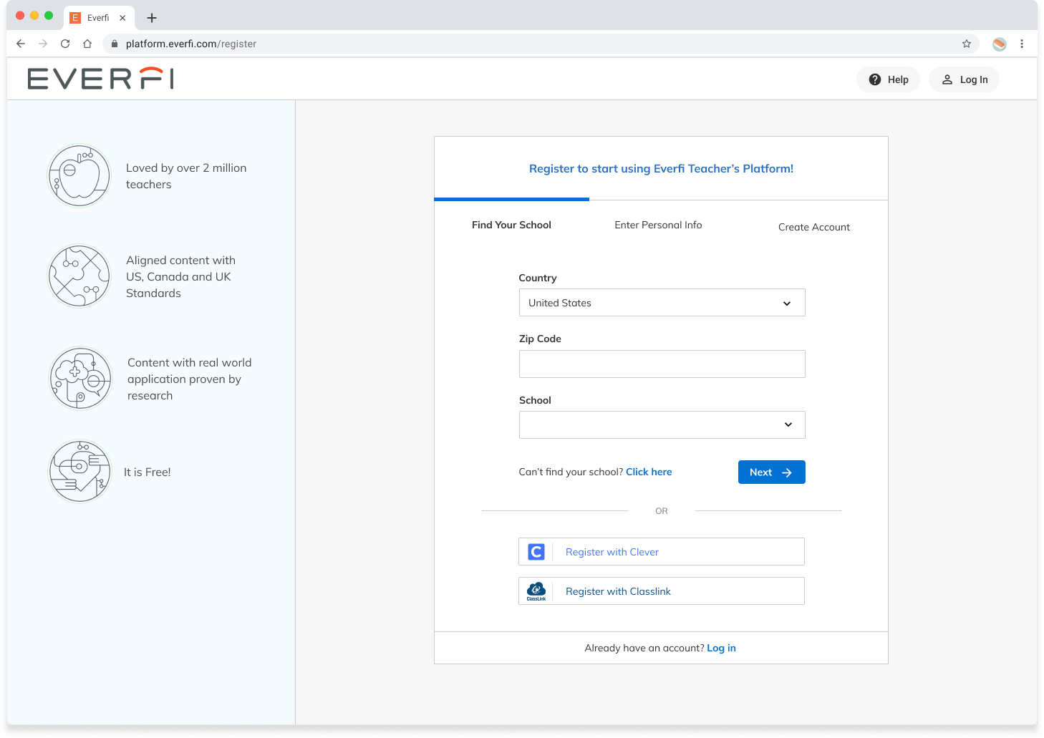
Task: Click 'Content with real world application' text
Action: 189,379
